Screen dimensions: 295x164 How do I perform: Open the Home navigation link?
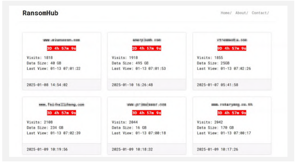click(x=226, y=13)
